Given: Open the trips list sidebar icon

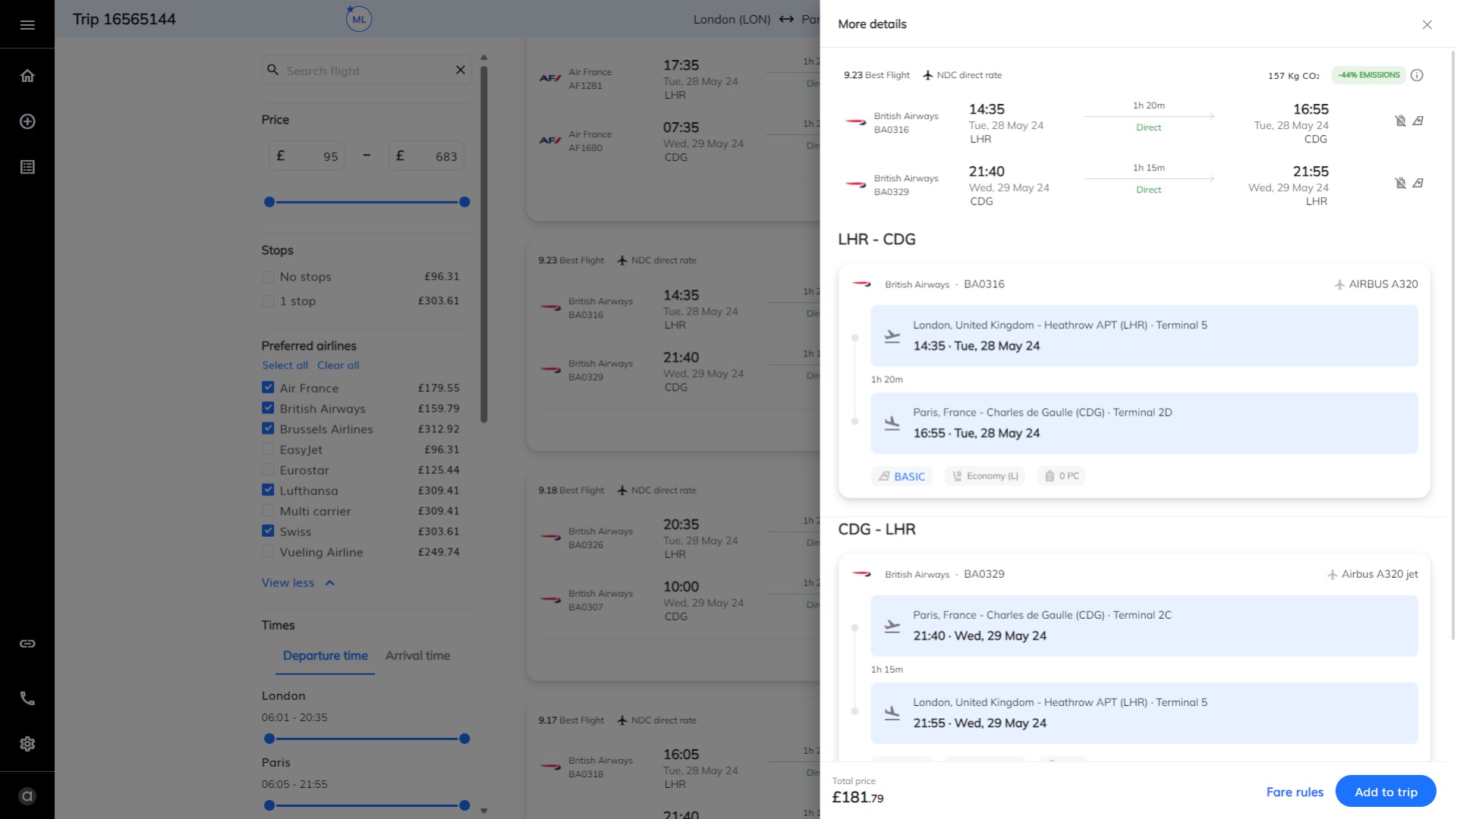Looking at the screenshot, I should [27, 167].
